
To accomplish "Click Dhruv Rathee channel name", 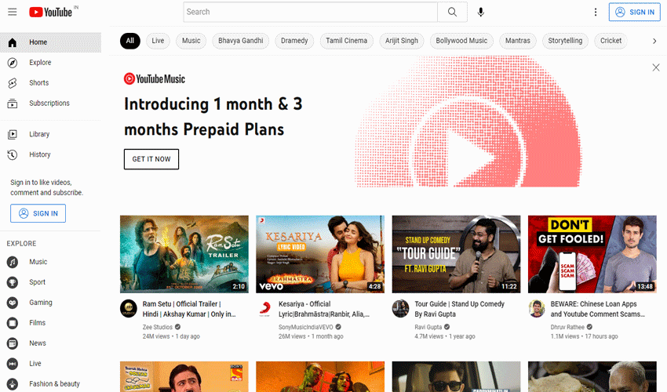I will pos(567,327).
